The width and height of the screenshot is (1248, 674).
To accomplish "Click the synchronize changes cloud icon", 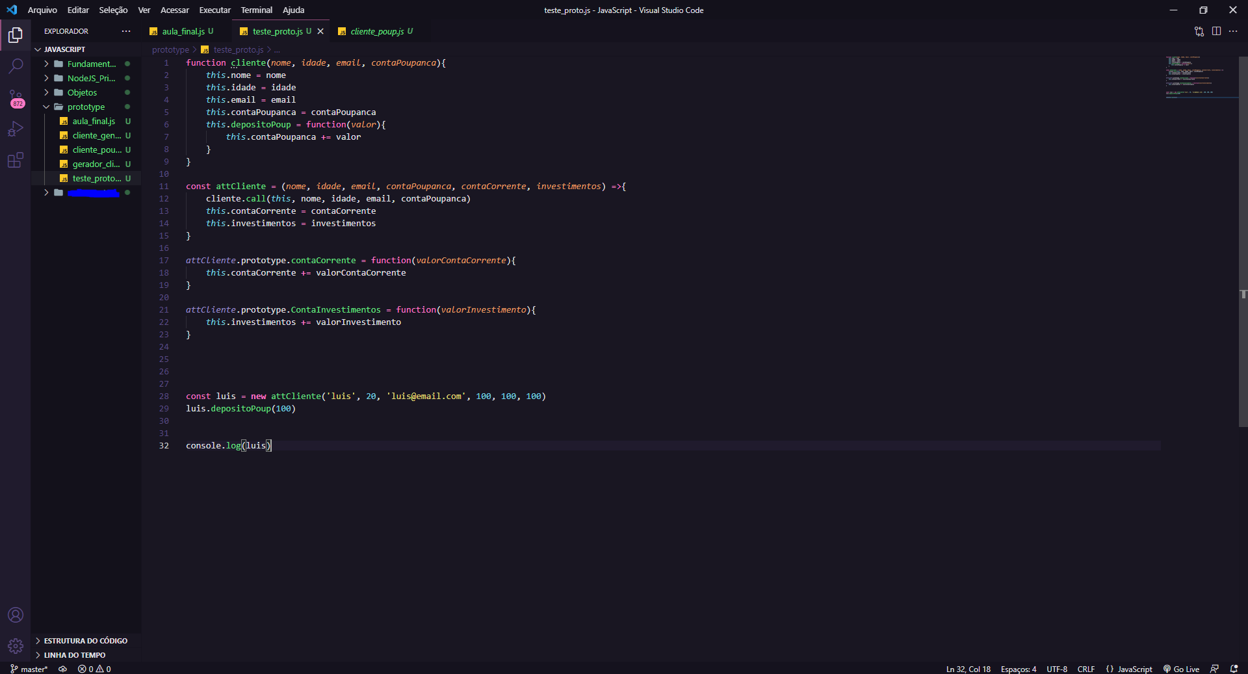I will [x=62, y=669].
